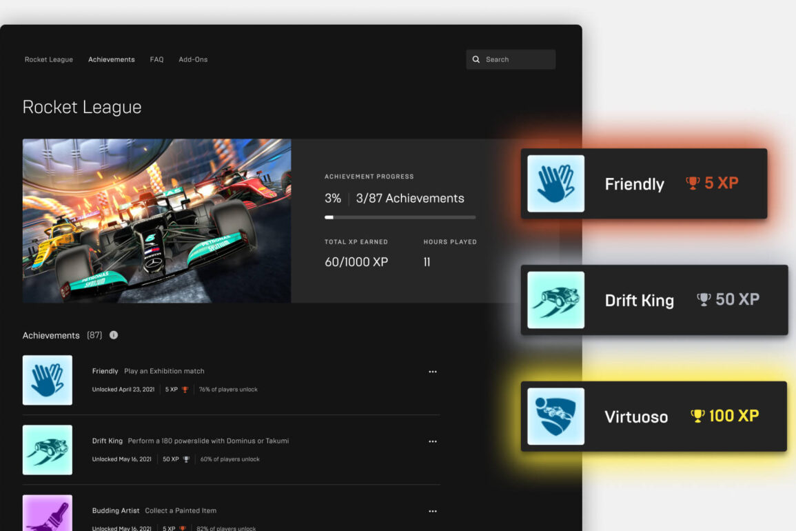Go to the Add-Ons tab
The image size is (796, 531).
(x=193, y=59)
